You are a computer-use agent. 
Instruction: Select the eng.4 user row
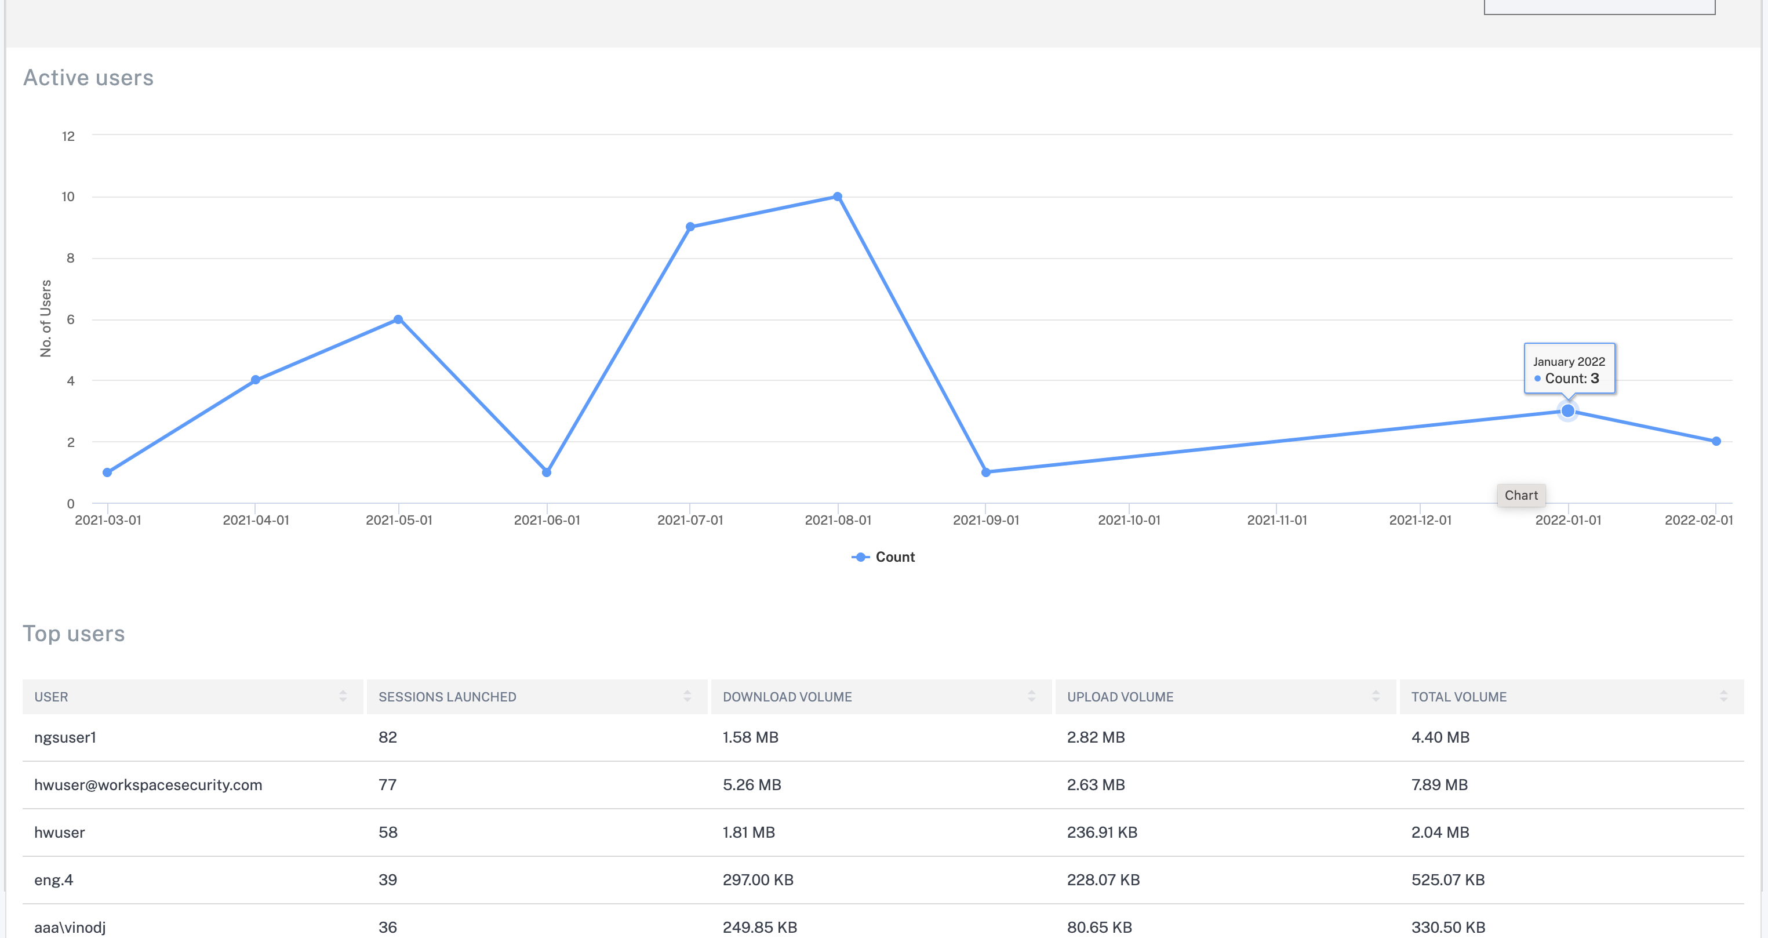pos(53,881)
